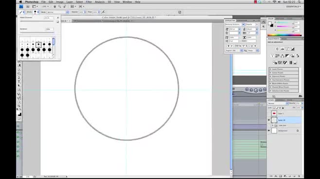Add a Brightness/Contrast adjustment
320x179 pixels.
pos(277,49)
